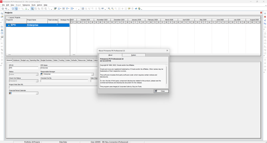Switch to the Notebook tab
Viewport: 267px width, 143px height.
tap(16, 60)
